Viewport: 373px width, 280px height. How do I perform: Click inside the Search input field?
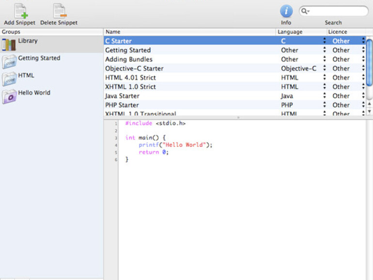(337, 11)
